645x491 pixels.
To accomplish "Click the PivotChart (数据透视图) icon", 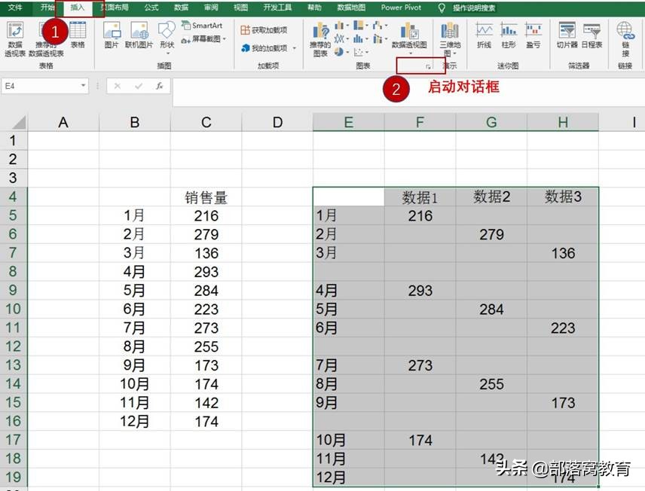I will [409, 32].
